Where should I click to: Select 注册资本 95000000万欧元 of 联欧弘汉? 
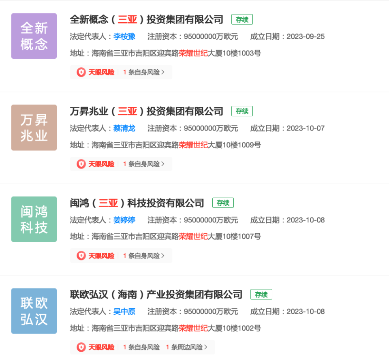click(193, 312)
